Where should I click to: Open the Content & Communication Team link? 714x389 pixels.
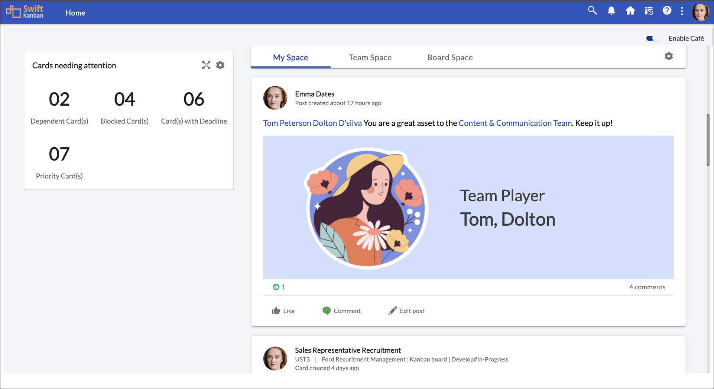coord(515,123)
